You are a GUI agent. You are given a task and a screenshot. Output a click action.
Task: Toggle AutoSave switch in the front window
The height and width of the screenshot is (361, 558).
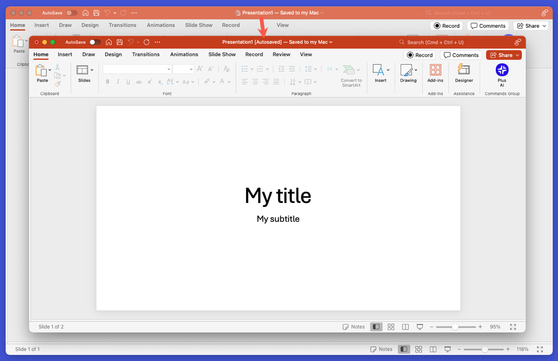coord(95,42)
